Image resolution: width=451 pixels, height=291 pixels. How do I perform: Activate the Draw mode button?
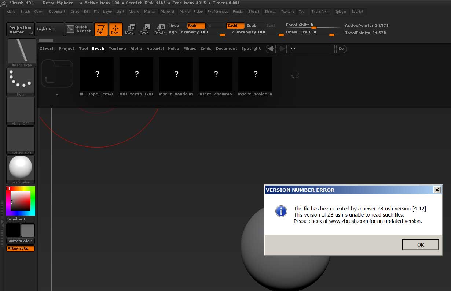(115, 29)
